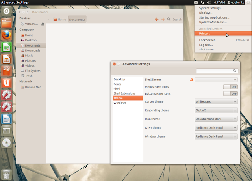Select Printers menu item
The image size is (252, 181).
click(x=223, y=34)
